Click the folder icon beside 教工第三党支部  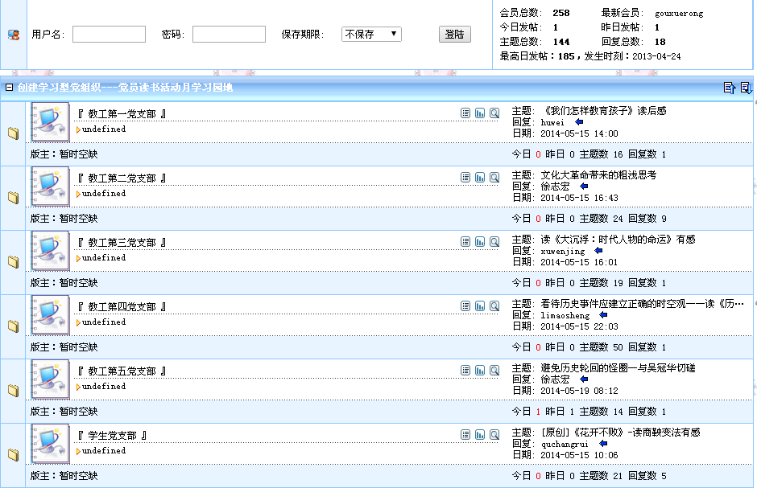[14, 261]
